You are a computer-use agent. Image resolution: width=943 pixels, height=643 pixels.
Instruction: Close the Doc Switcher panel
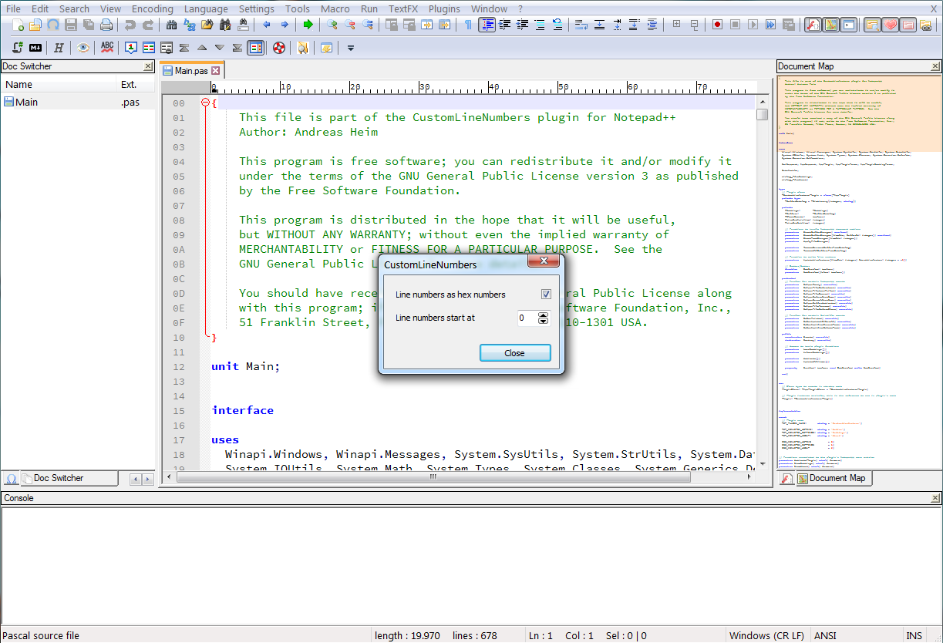pyautogui.click(x=149, y=66)
